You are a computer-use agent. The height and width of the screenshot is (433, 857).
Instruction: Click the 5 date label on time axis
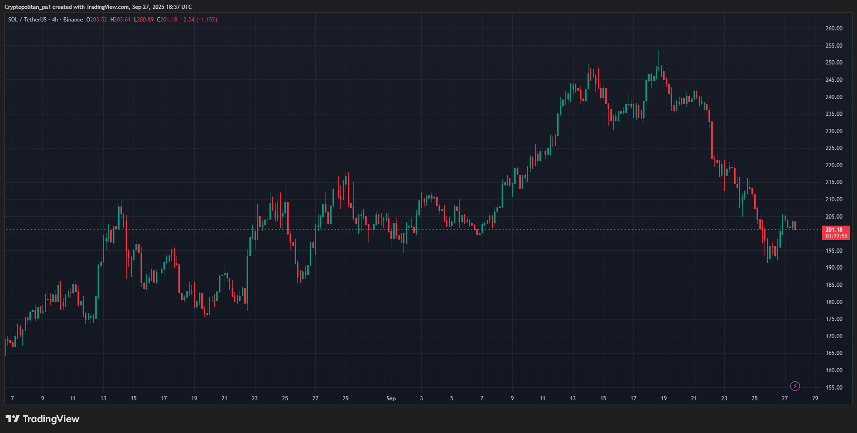[x=452, y=398]
